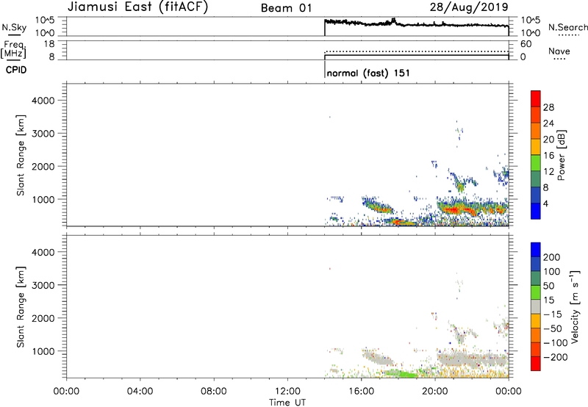Click the 'N.Search' legend label
The image size is (588, 407).
tap(567, 27)
